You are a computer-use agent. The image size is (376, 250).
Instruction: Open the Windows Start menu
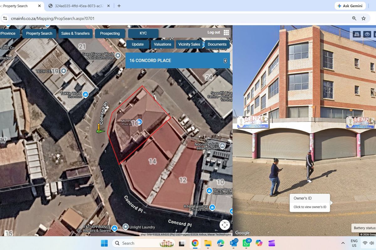[104, 243]
